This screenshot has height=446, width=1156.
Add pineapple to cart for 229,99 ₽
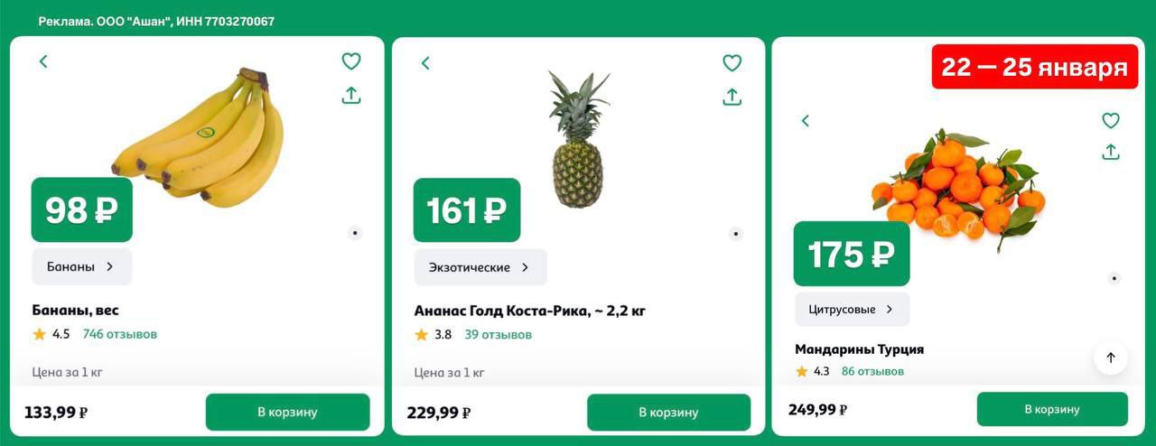(x=668, y=413)
